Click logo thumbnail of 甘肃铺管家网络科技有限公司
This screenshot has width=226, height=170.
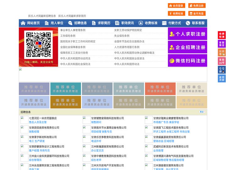click(87, 120)
